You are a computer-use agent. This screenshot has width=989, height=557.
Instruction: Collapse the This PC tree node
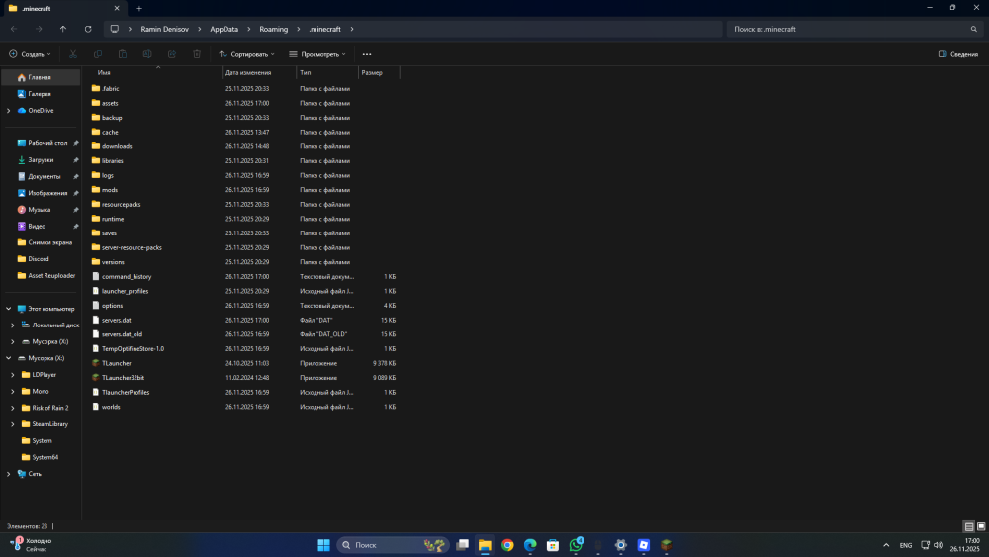pos(8,309)
